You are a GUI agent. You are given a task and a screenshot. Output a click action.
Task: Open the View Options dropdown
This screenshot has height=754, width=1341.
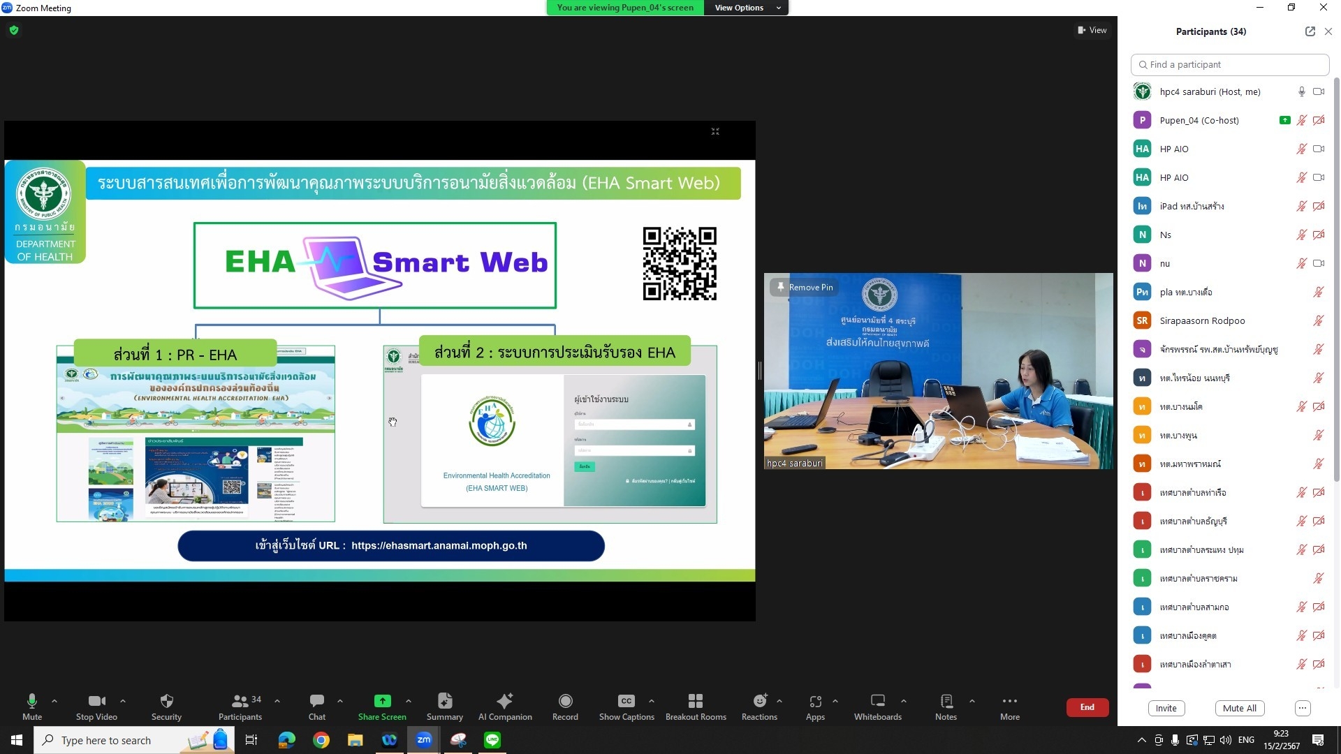tap(747, 8)
